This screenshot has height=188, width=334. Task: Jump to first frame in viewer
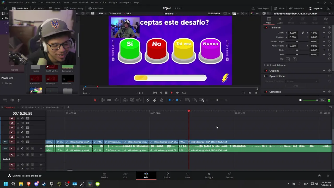coord(155,93)
